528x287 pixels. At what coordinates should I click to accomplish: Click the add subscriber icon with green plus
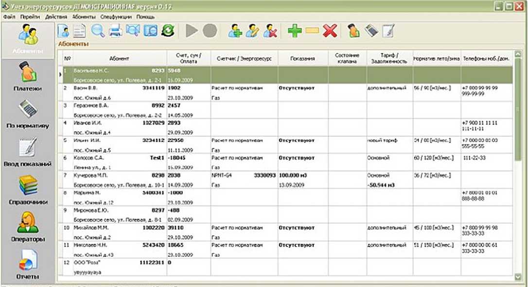click(235, 31)
